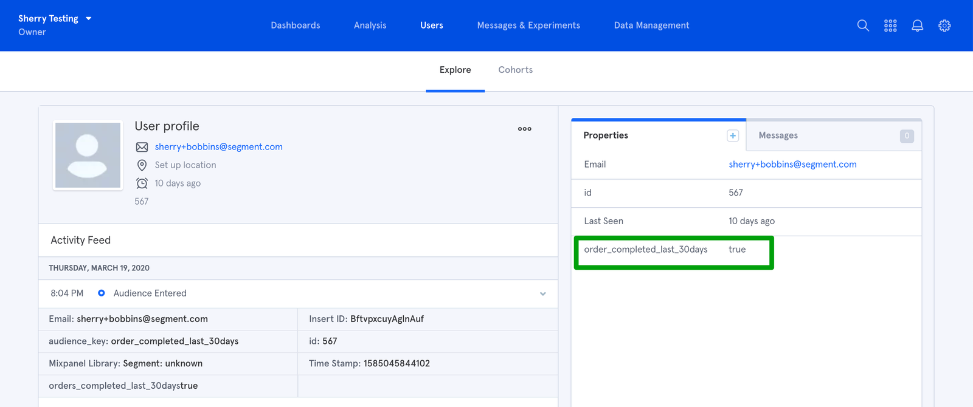The image size is (973, 407).
Task: Open Messages & Experiments menu
Action: pyautogui.click(x=528, y=26)
